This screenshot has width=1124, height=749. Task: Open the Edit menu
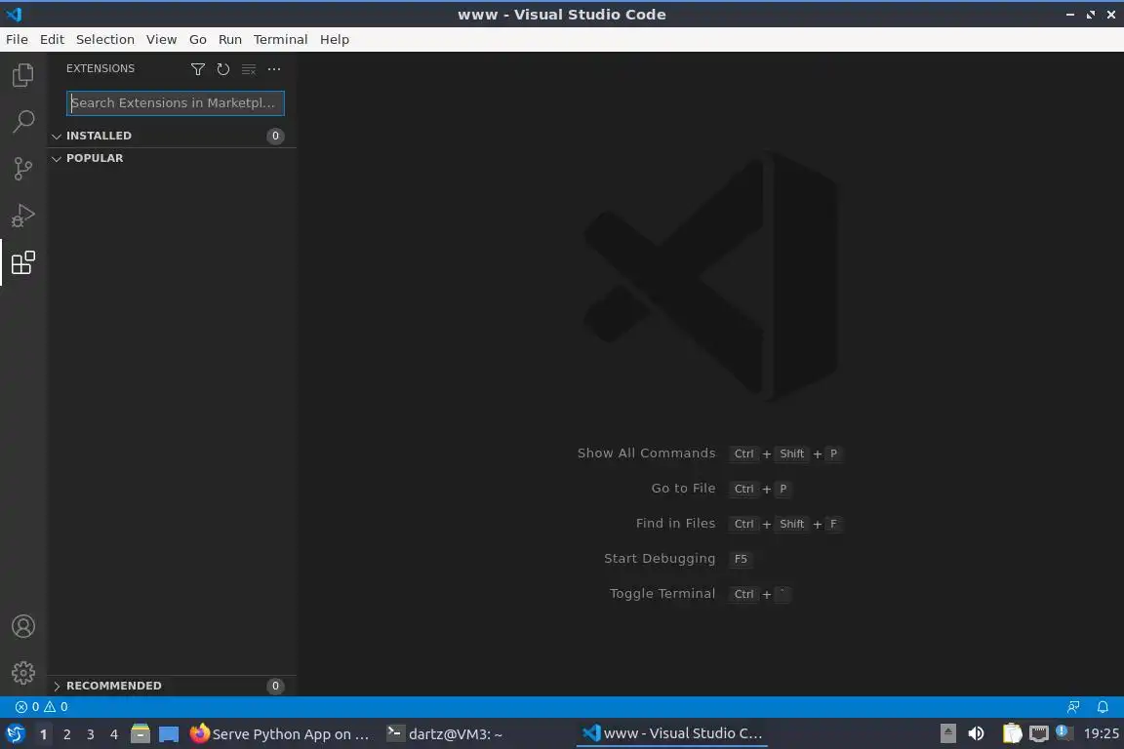[x=52, y=39]
